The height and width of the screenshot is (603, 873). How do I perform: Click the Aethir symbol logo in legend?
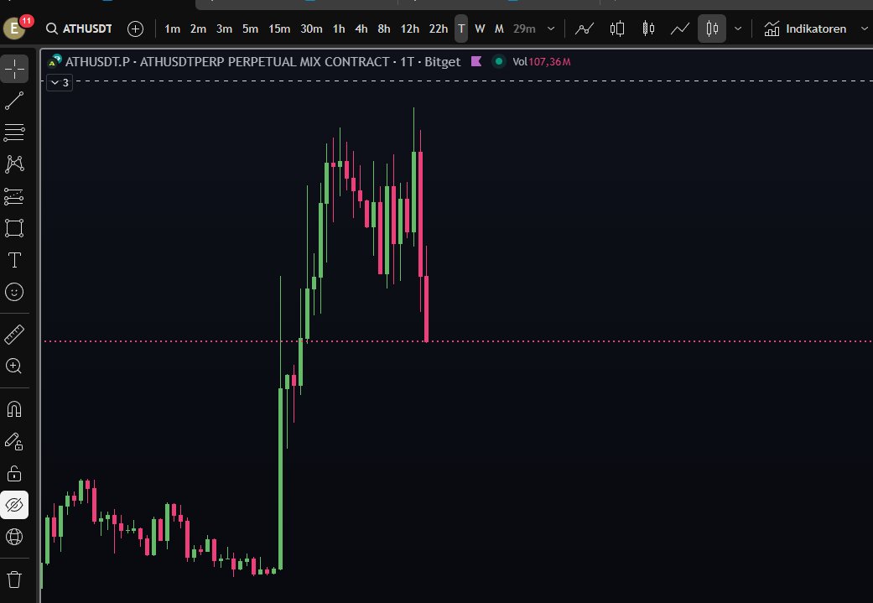(55, 61)
